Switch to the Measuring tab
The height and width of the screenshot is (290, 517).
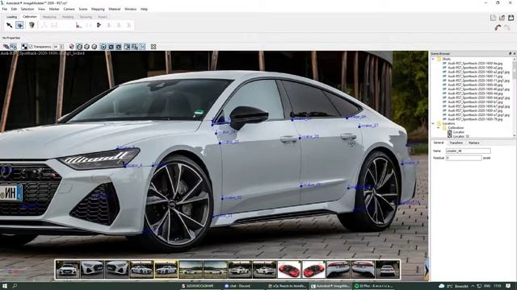49,17
